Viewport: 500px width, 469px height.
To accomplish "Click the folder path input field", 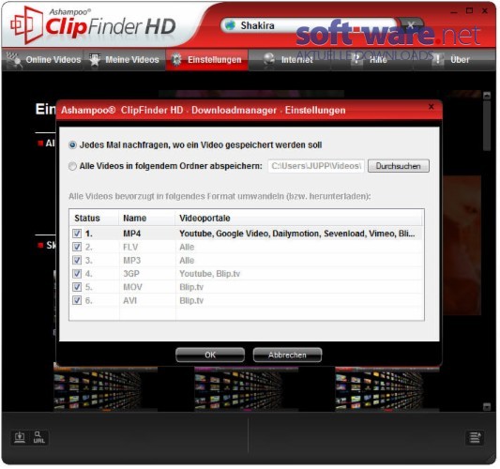I will [x=316, y=166].
